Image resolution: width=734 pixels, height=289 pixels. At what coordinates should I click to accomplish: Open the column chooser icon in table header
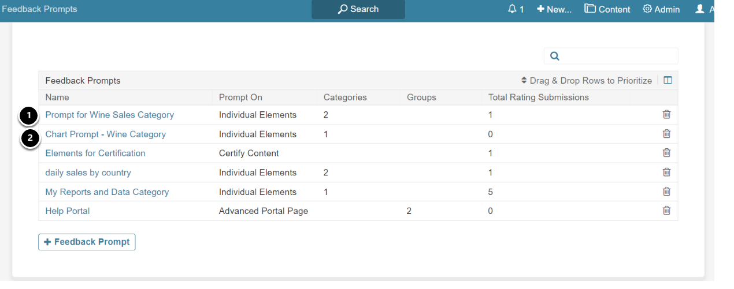coord(668,81)
